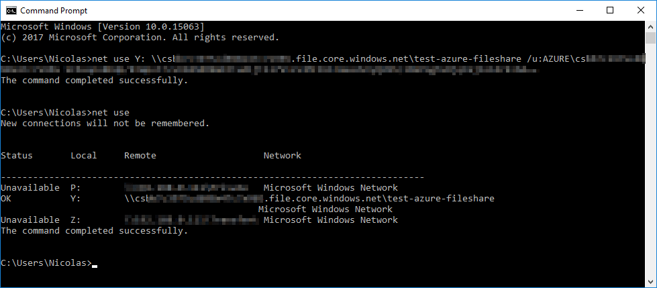Click the blinking cursor at the prompt
Screen dimensions: 657x288
94,266
